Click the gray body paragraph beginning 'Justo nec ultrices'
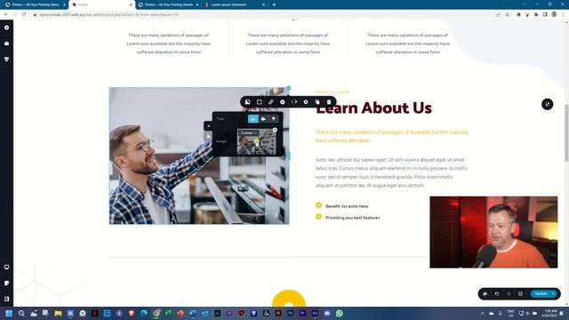 click(x=391, y=172)
